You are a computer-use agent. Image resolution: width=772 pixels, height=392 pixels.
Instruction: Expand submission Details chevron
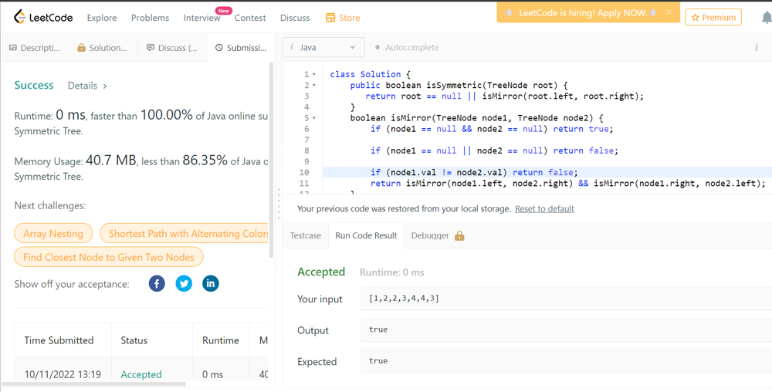point(105,86)
